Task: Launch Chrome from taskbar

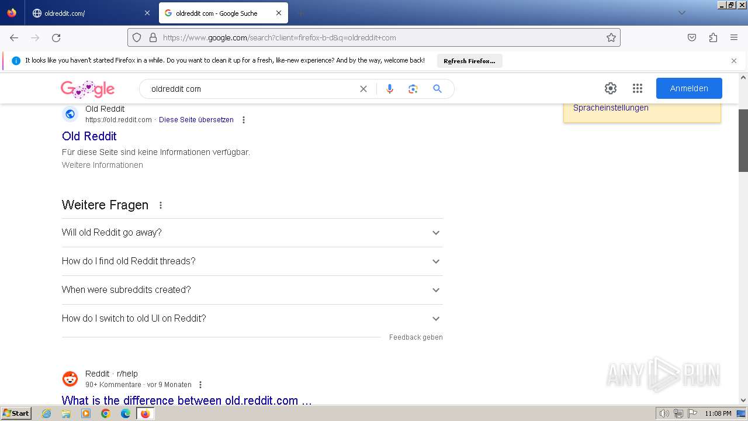Action: [x=106, y=413]
